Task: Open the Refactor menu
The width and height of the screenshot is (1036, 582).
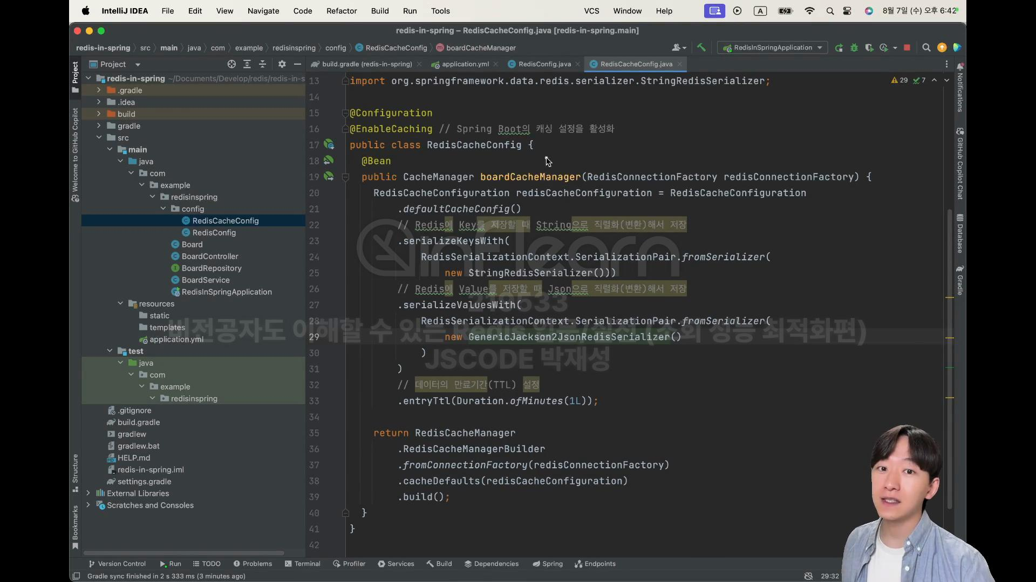Action: point(342,11)
